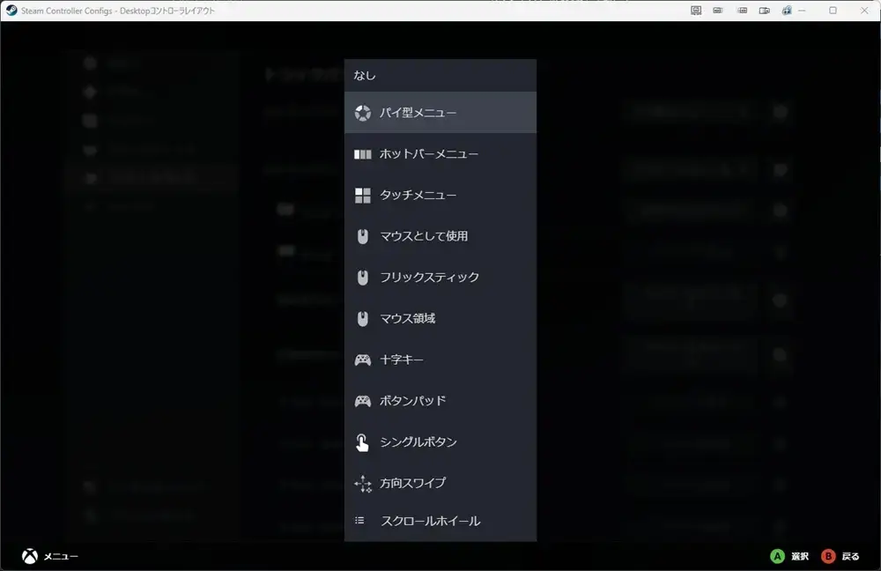Click the finger-press icon beside シングルボタン
Image resolution: width=881 pixels, height=571 pixels.
tap(362, 442)
